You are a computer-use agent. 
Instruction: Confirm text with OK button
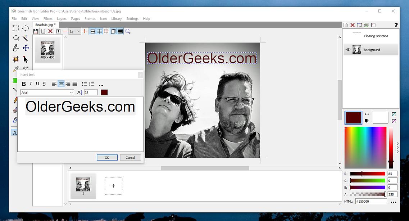coord(107,158)
